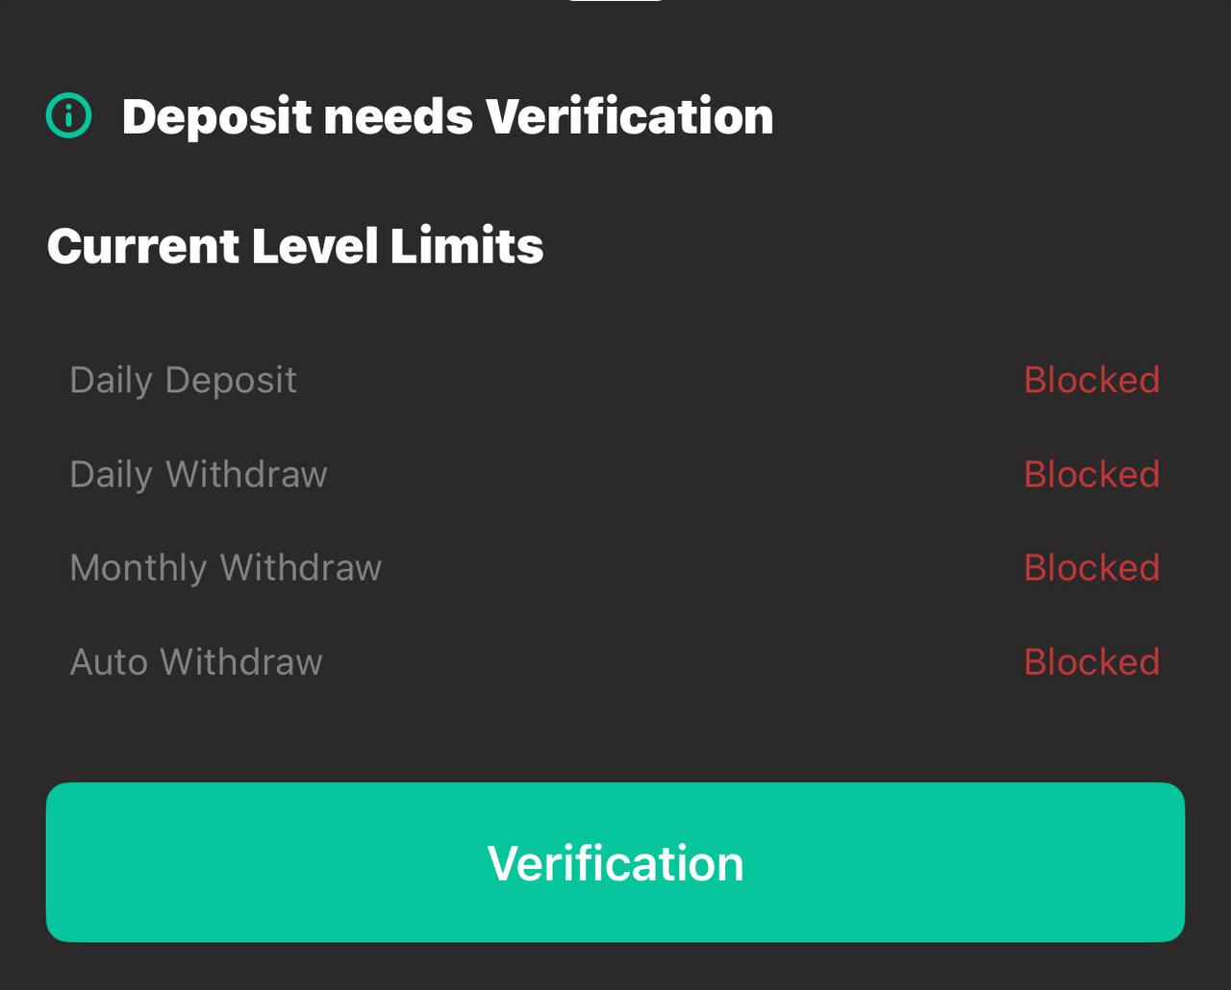Click the word 'Limits' in the heading
This screenshot has width=1231, height=990.
pyautogui.click(x=466, y=246)
